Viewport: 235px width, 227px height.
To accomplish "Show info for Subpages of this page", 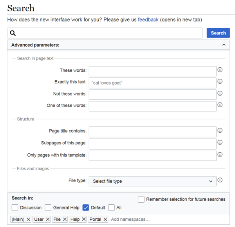I will (x=220, y=142).
